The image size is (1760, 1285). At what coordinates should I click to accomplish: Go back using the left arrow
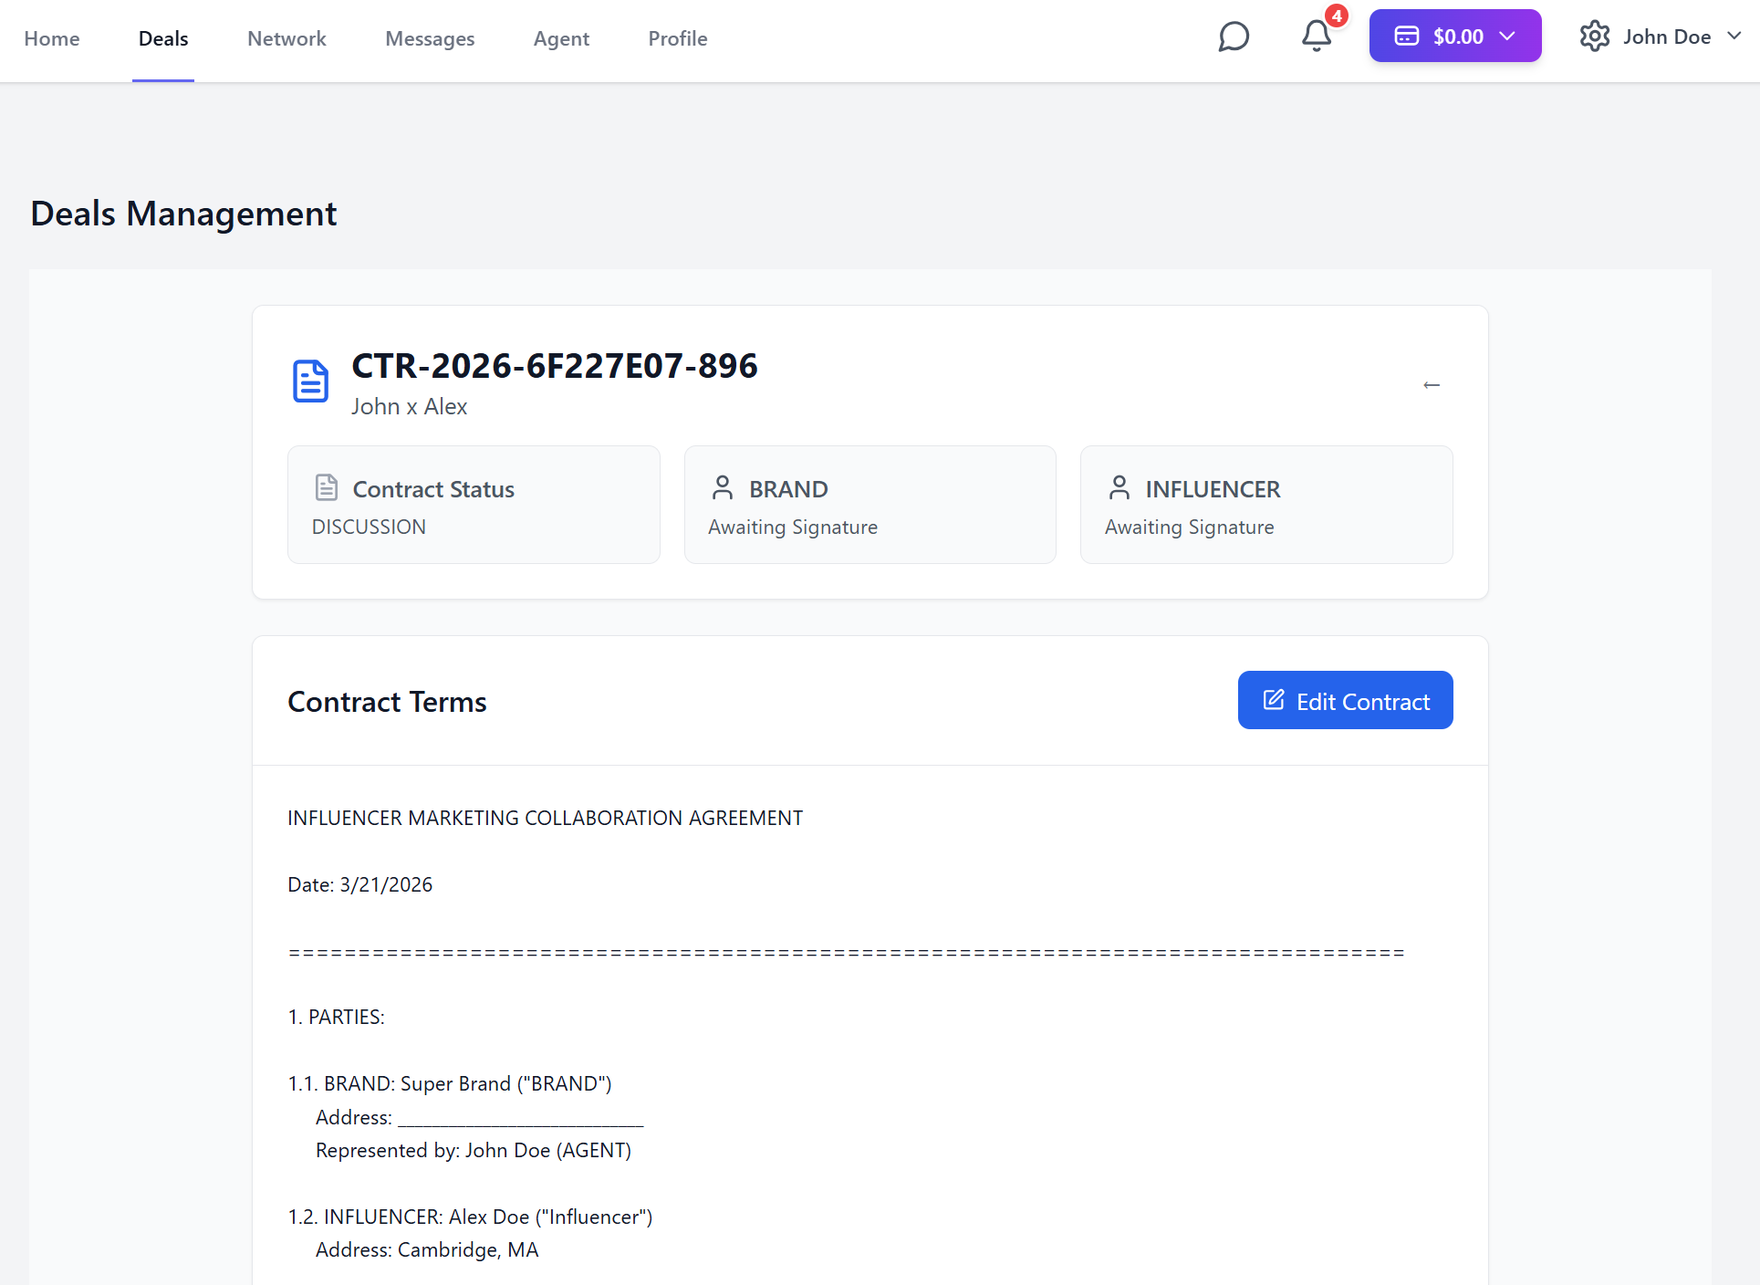click(1432, 385)
